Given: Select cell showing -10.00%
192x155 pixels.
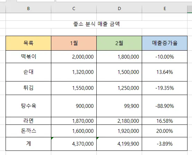Looking at the screenshot, I should [x=165, y=57].
